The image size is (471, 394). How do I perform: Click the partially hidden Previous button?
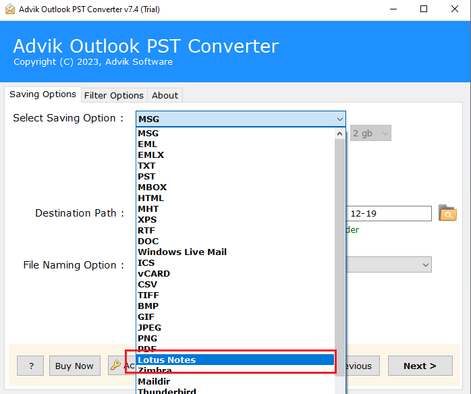[x=363, y=366]
